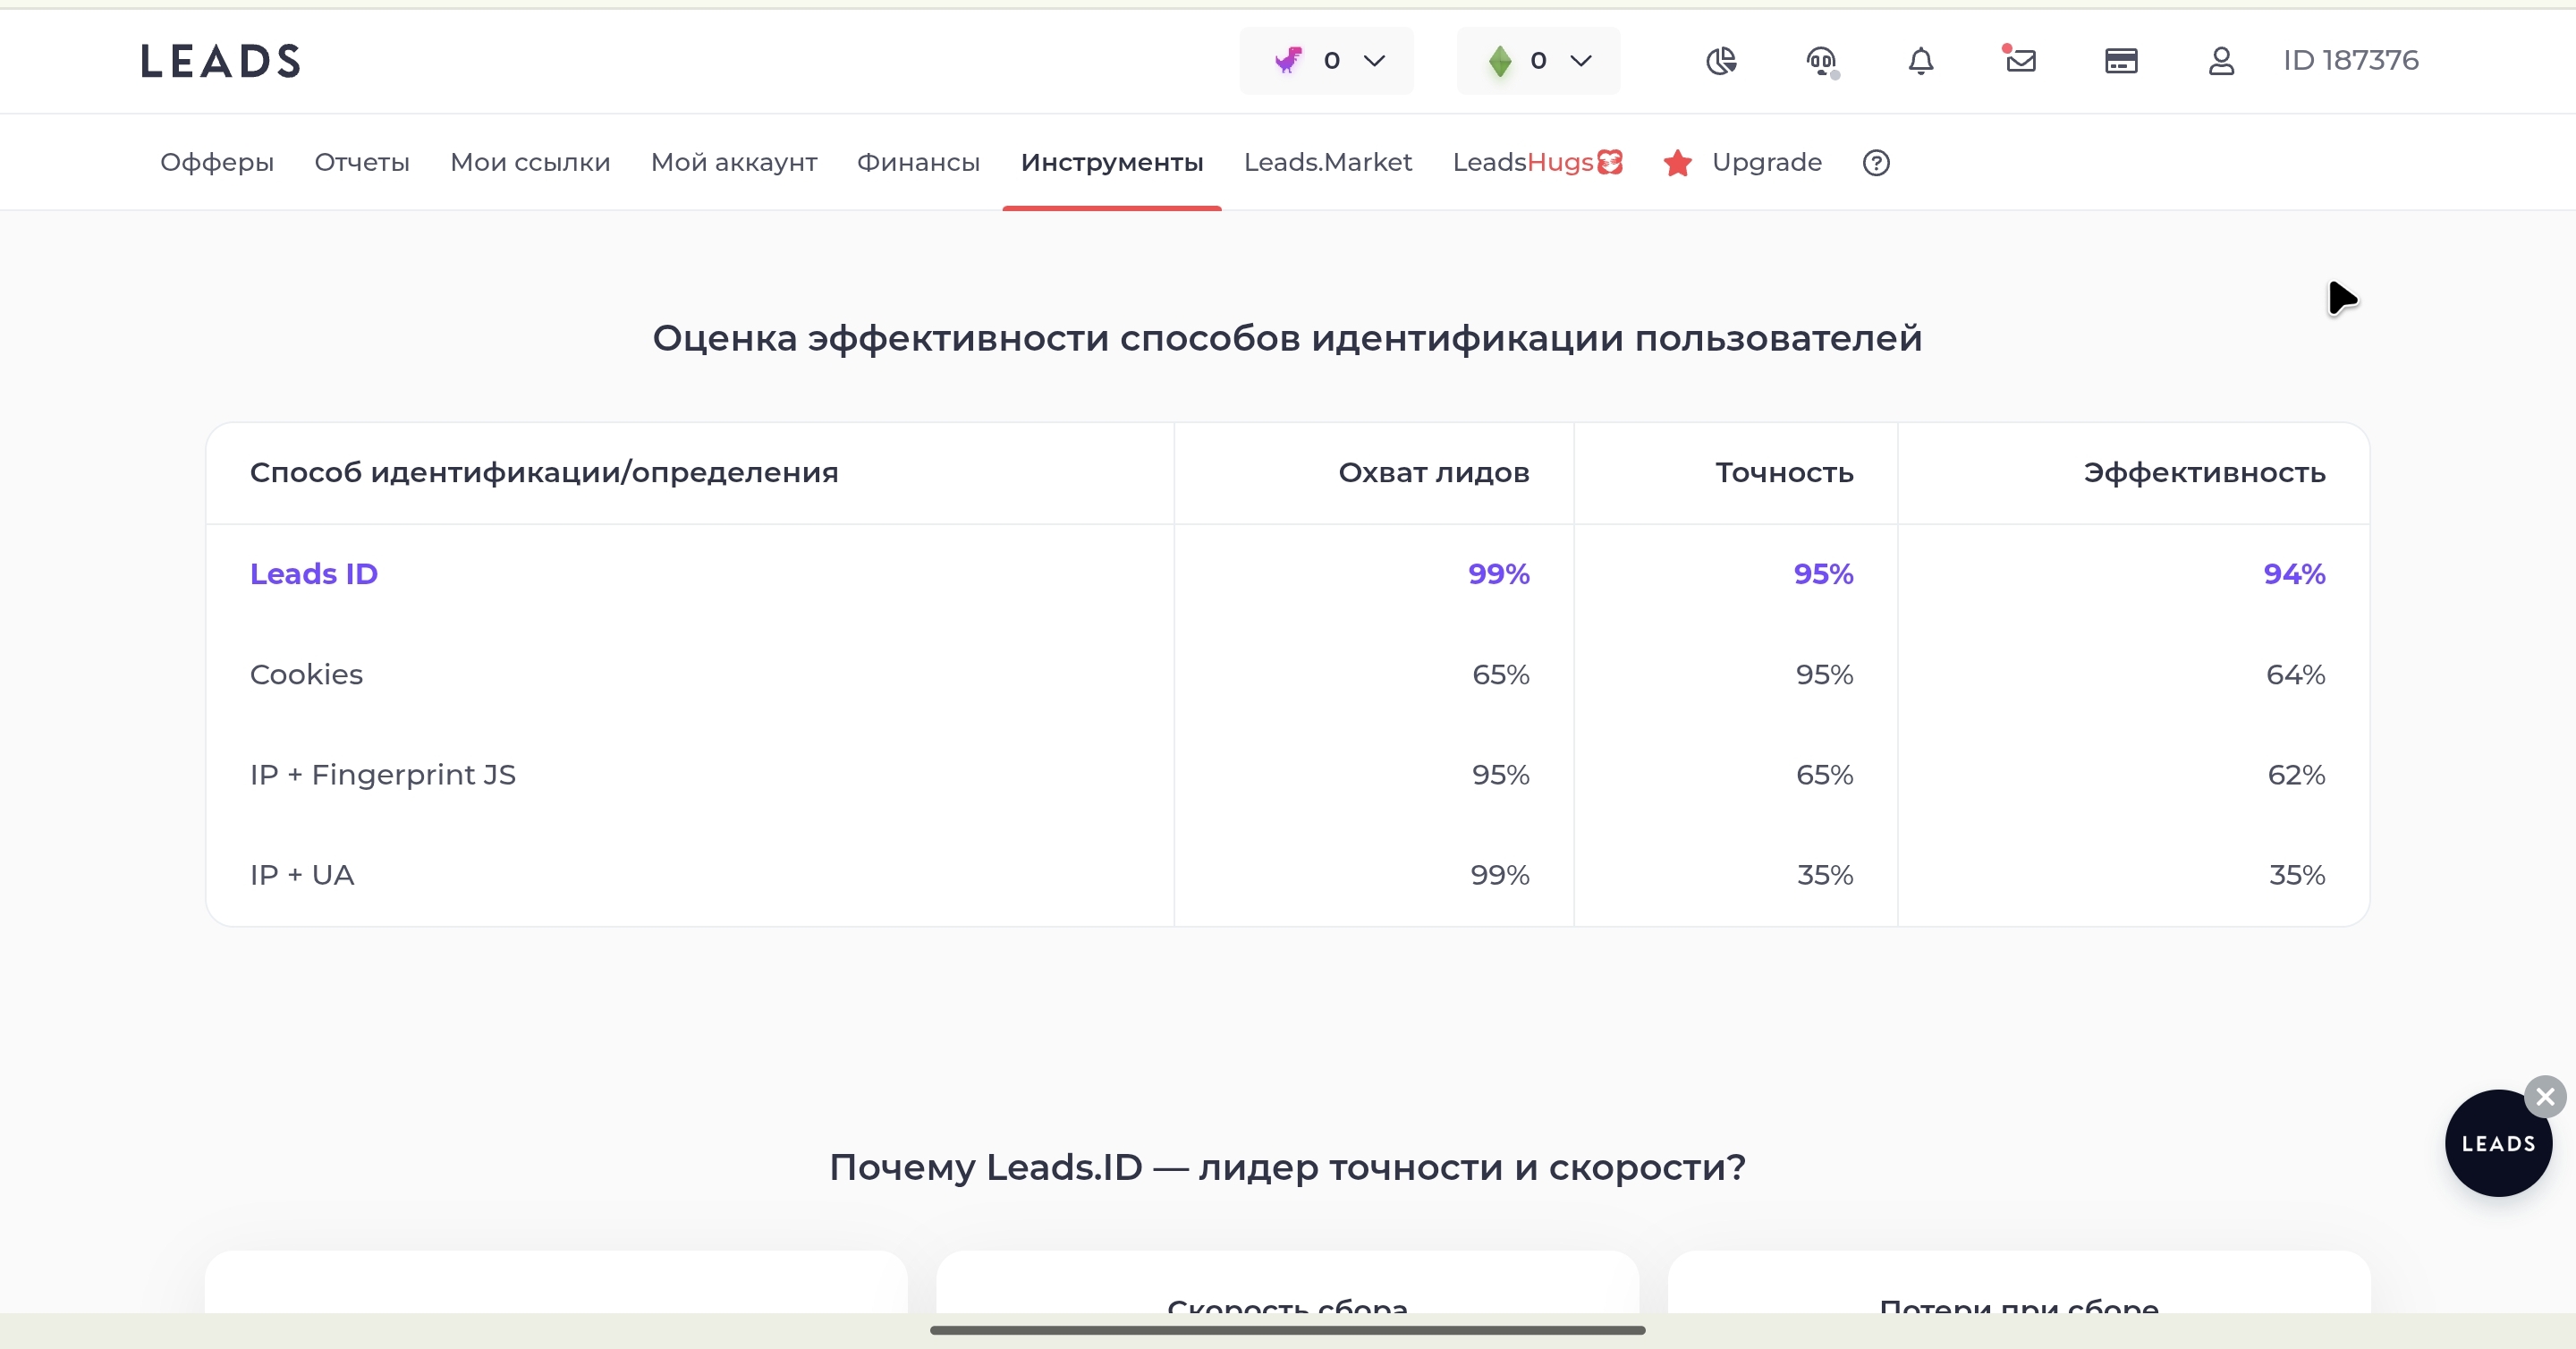Click the Leads ID link in table
Image resolution: width=2576 pixels, height=1349 pixels.
[x=314, y=574]
